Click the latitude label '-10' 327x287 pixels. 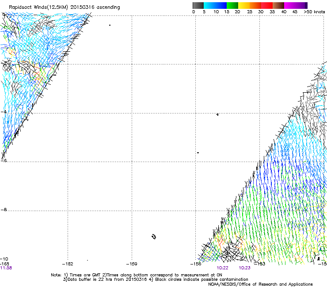click(4, 259)
